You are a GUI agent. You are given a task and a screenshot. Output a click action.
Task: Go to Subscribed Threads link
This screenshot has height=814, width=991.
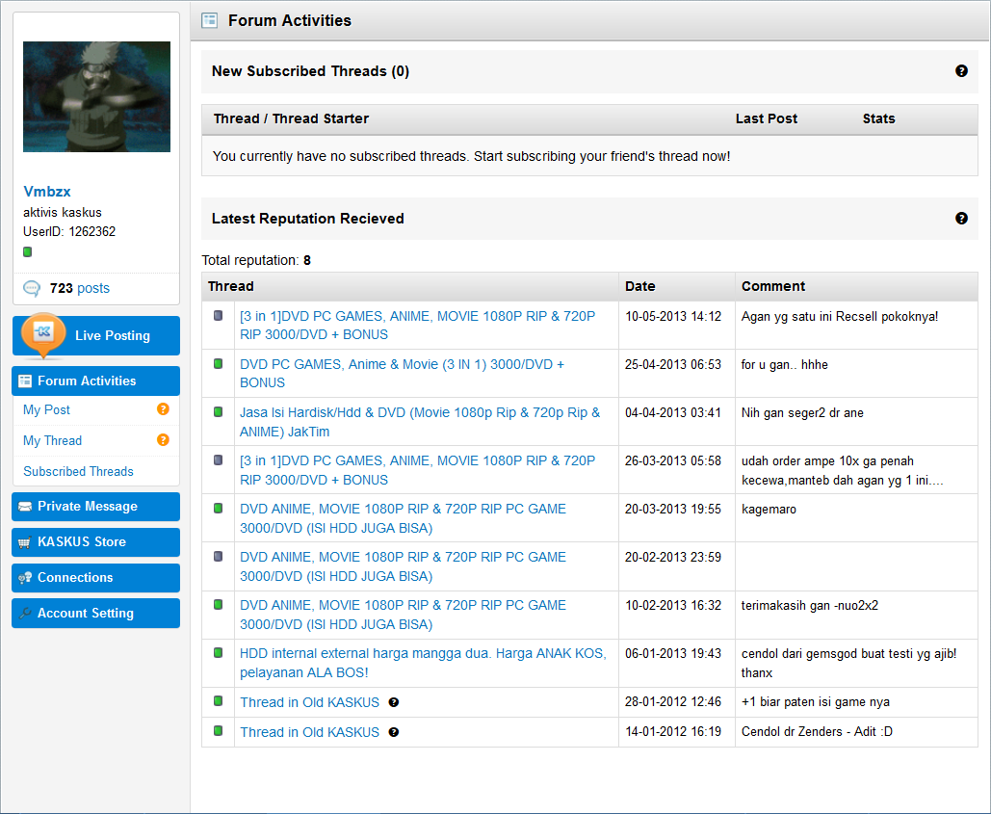[x=78, y=471]
